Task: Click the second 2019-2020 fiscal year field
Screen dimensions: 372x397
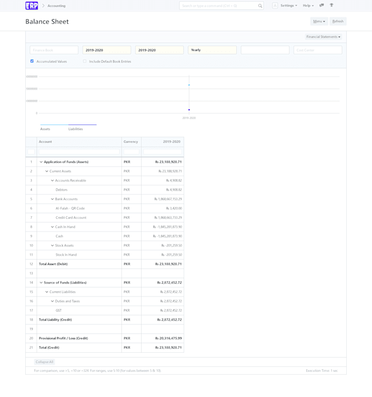Action: pyautogui.click(x=160, y=50)
